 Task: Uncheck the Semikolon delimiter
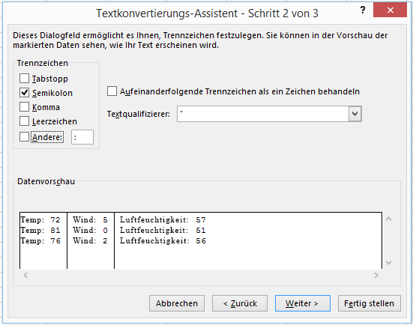click(x=24, y=93)
